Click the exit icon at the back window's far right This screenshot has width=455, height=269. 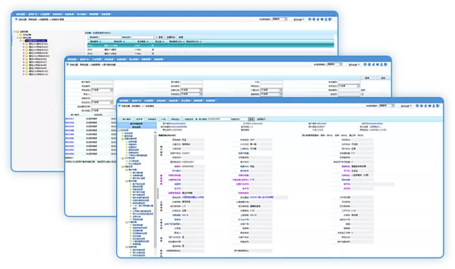[x=330, y=19]
